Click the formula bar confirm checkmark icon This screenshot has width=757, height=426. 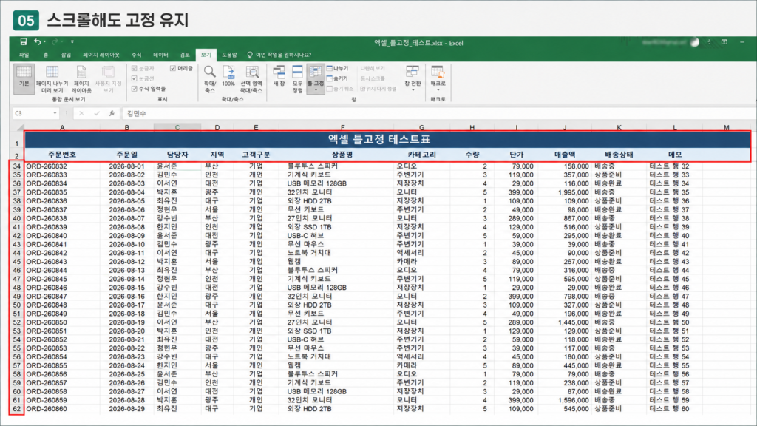[x=97, y=113]
